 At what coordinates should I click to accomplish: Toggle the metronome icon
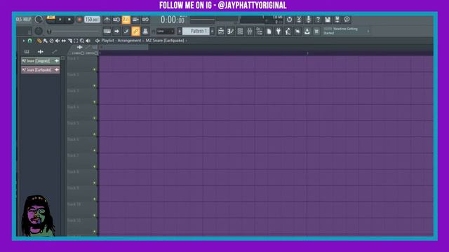(107, 20)
